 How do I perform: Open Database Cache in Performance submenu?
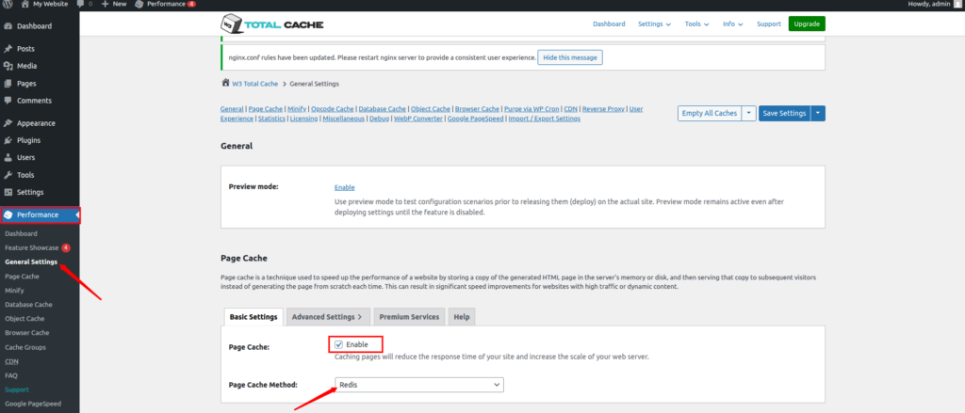tap(28, 304)
